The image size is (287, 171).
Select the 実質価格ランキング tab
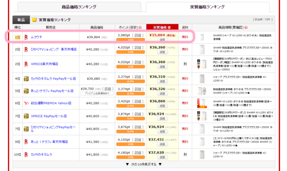click(x=207, y=7)
